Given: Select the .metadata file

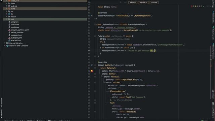Looking at the screenshot, I should coord(15,25).
